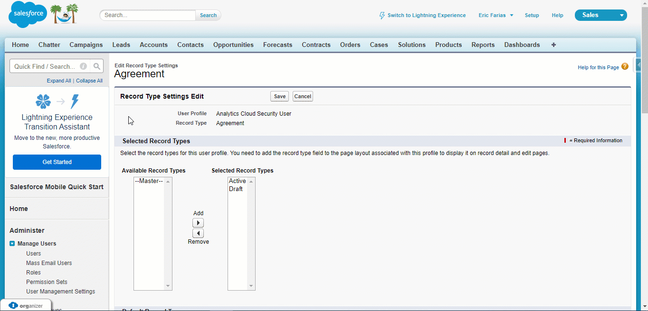This screenshot has height=311, width=648.
Task: Click the top Search button
Action: tap(208, 15)
